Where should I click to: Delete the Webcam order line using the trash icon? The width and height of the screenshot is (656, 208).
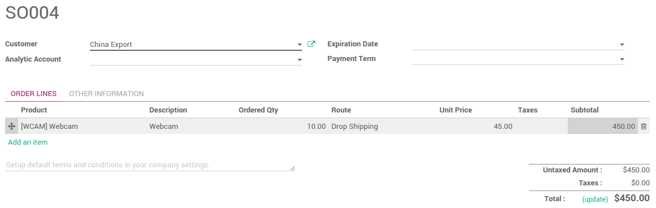[x=644, y=126]
